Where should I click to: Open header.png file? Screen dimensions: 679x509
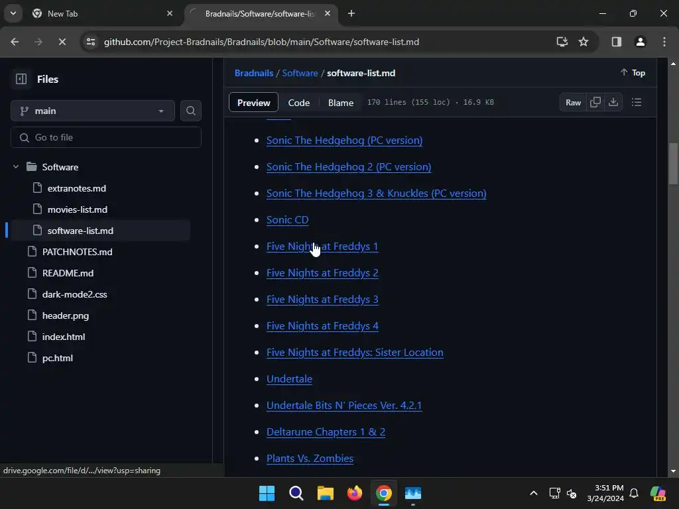tap(66, 315)
